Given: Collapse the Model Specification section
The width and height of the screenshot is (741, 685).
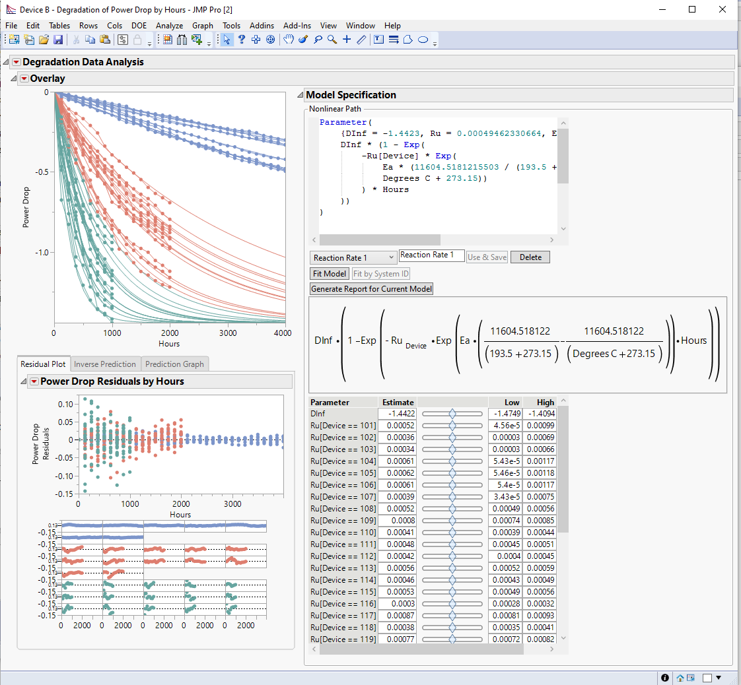Looking at the screenshot, I should pos(300,94).
